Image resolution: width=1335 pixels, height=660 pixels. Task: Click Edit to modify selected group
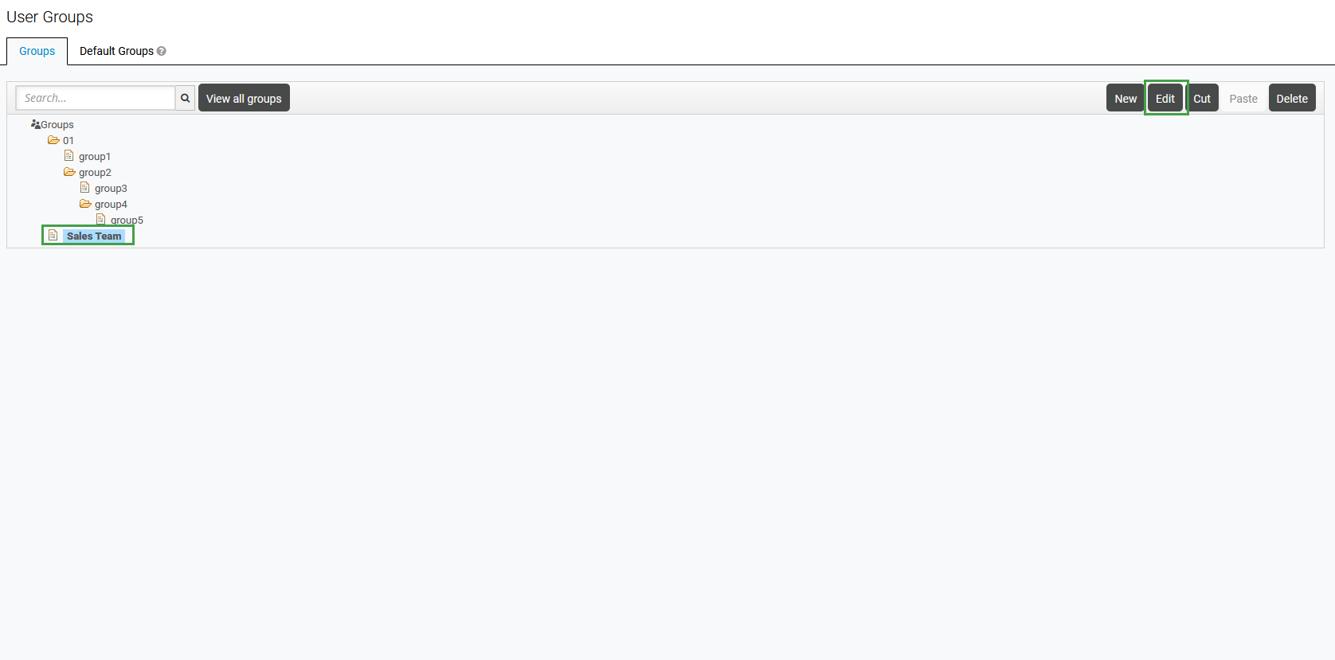pyautogui.click(x=1165, y=98)
